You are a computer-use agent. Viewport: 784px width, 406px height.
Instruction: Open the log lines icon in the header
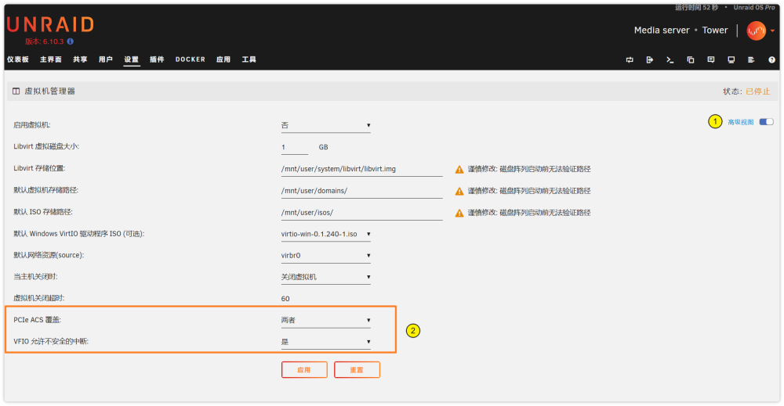(751, 60)
